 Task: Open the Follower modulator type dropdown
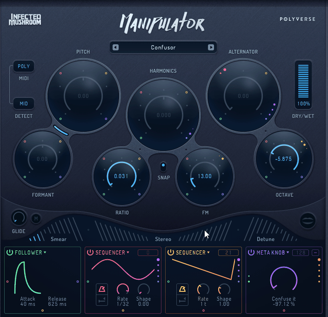click(45, 253)
